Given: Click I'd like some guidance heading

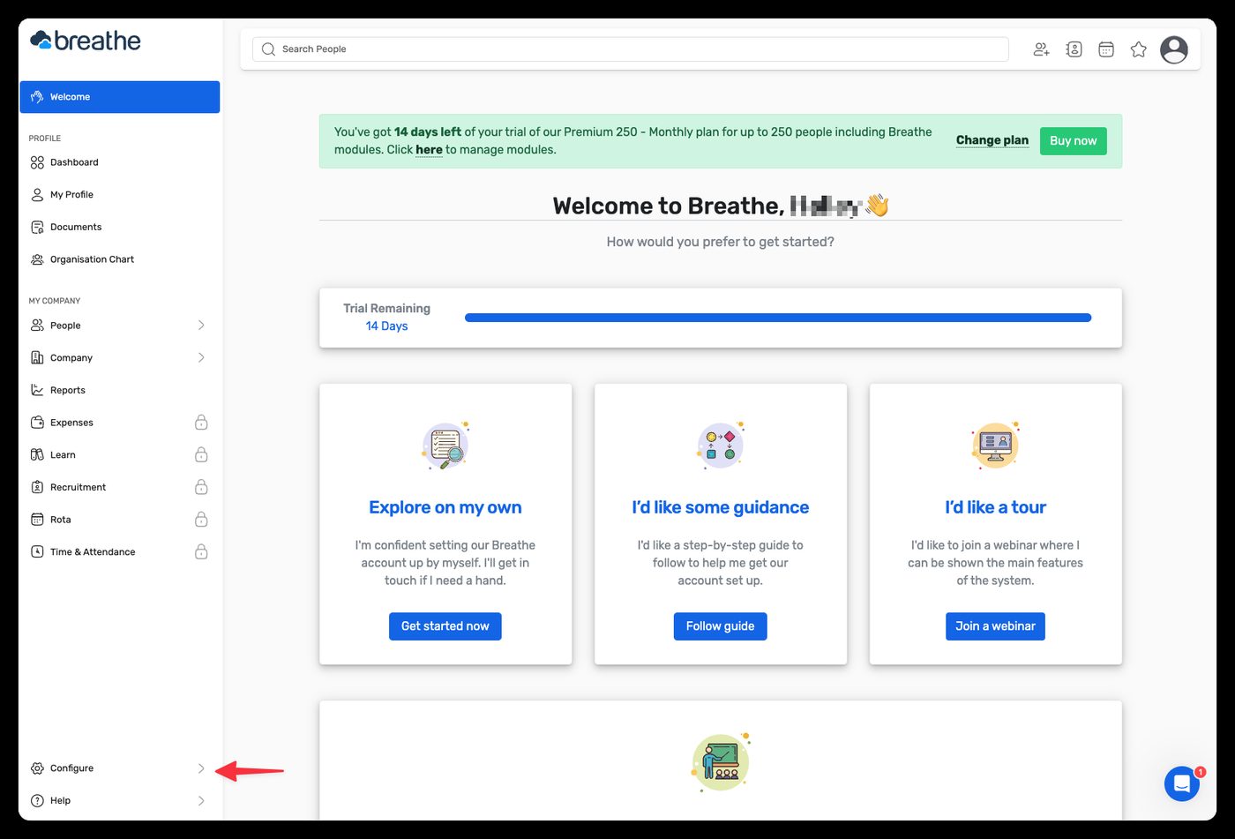Looking at the screenshot, I should (721, 507).
